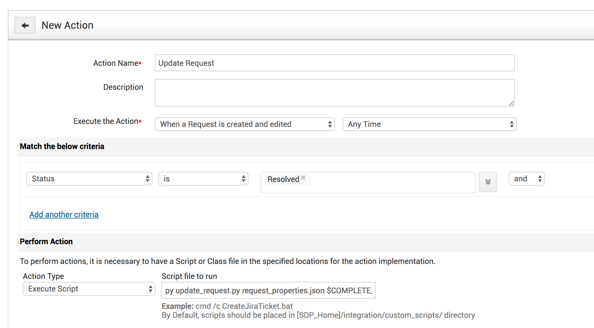Expand the Any Time dropdown
The image size is (594, 328).
[429, 124]
